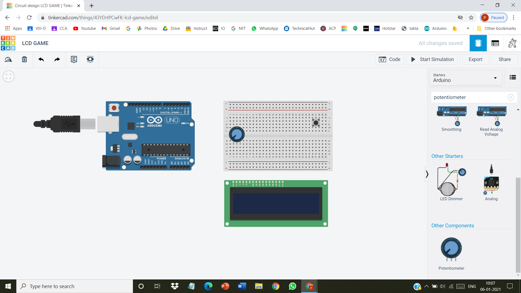Click the Delete icon to remove selection
This screenshot has height=293, width=521.
(24, 59)
